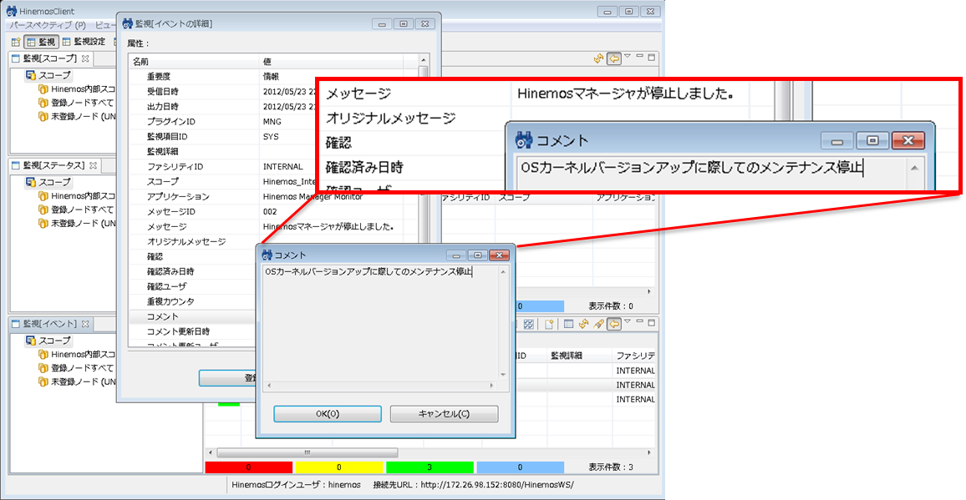Select the メッセージID row in event details
Screen dimensions: 966x500
273,211
